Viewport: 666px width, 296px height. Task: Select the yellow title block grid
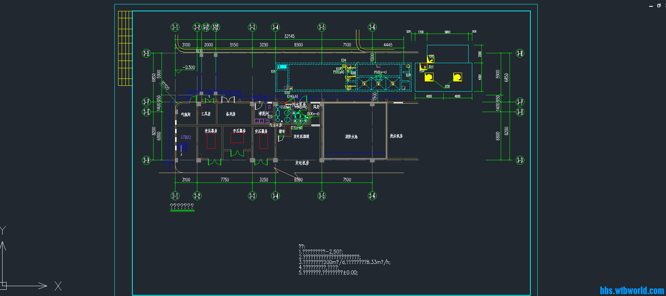[125, 49]
